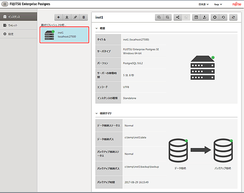Click the c:\temp\inst1\backup\backup path
Image resolution: width=244 pixels, height=193 pixels.
[x=142, y=167]
